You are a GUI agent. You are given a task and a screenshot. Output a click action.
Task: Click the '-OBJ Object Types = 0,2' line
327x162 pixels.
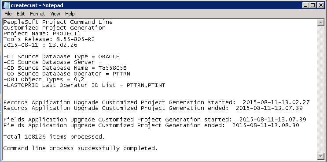pyautogui.click(x=44, y=79)
